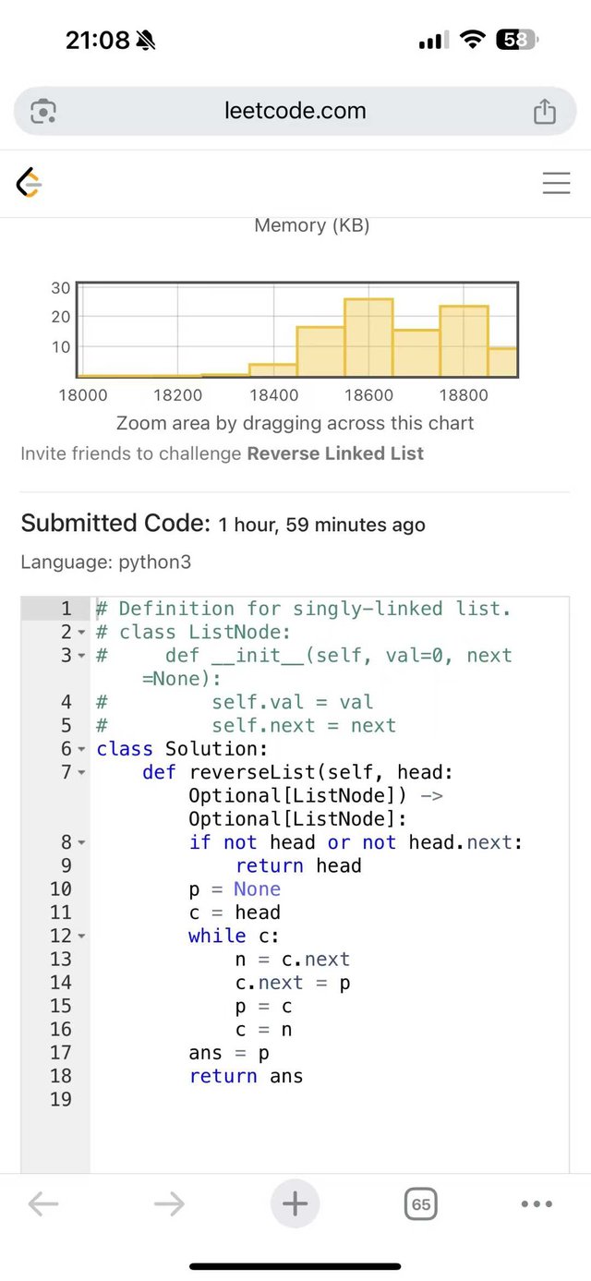Go forward with the browser forward arrow
591x1281 pixels.
point(169,1203)
